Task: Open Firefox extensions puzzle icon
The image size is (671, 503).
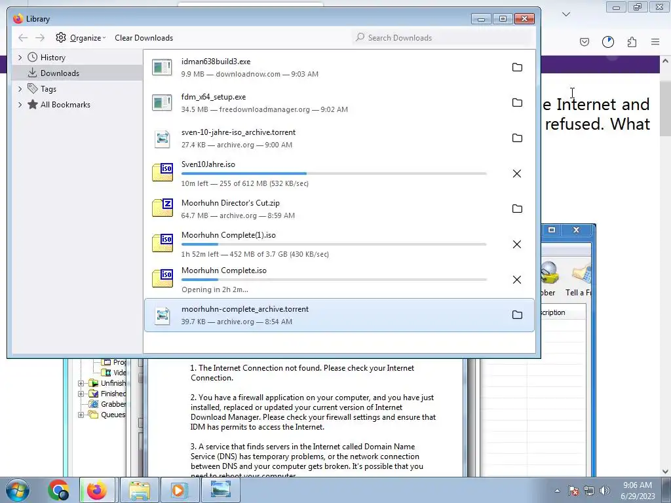Action: click(632, 42)
